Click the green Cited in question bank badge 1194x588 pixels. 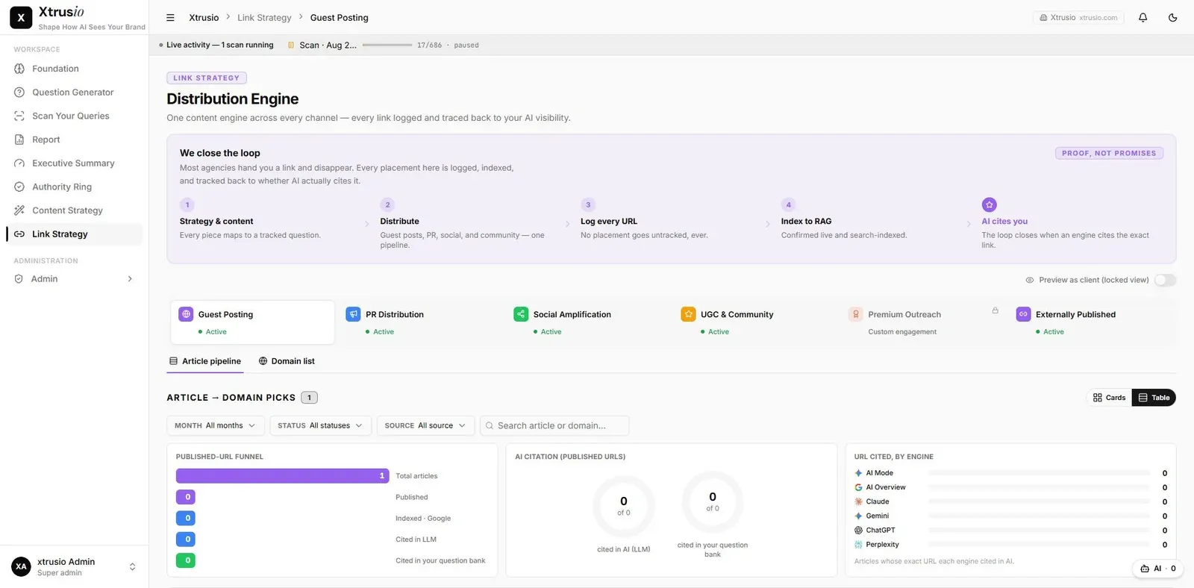186,560
